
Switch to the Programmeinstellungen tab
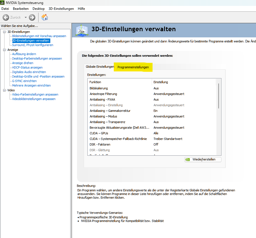(x=133, y=67)
